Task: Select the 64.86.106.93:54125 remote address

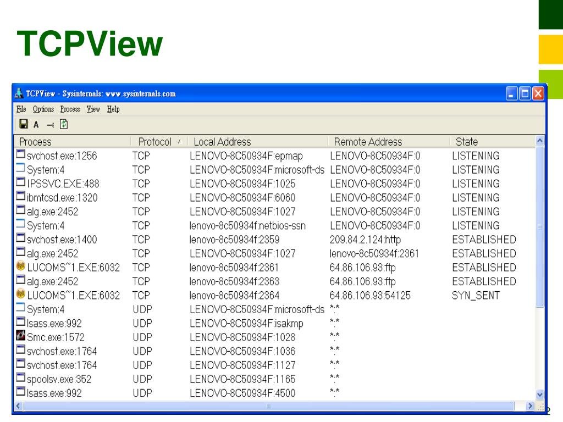Action: (370, 295)
